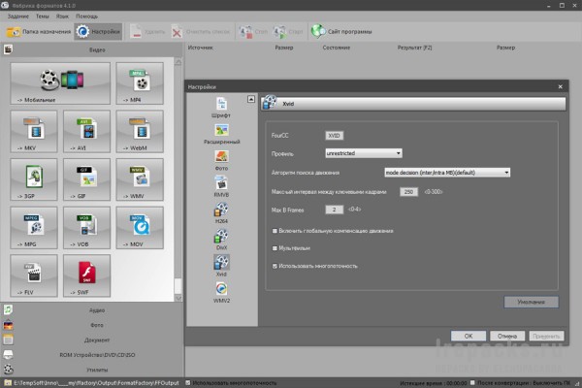Click the Cancel button
This screenshot has height=388, width=582.
(507, 336)
